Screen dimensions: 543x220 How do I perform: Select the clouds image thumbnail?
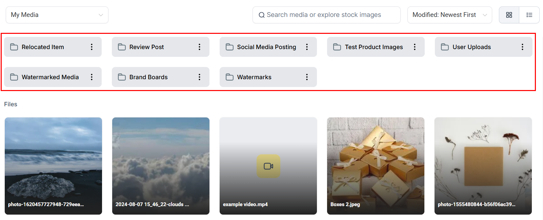tap(161, 166)
